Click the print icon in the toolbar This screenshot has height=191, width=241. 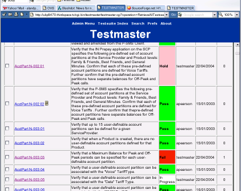click(x=16, y=14)
